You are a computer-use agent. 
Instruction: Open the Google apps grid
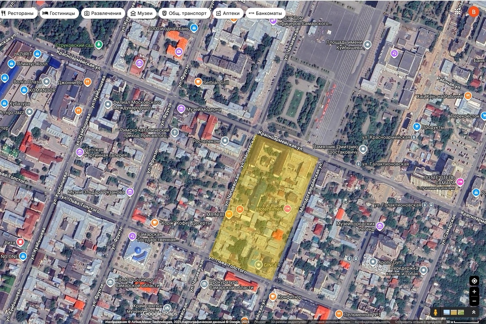tap(458, 12)
